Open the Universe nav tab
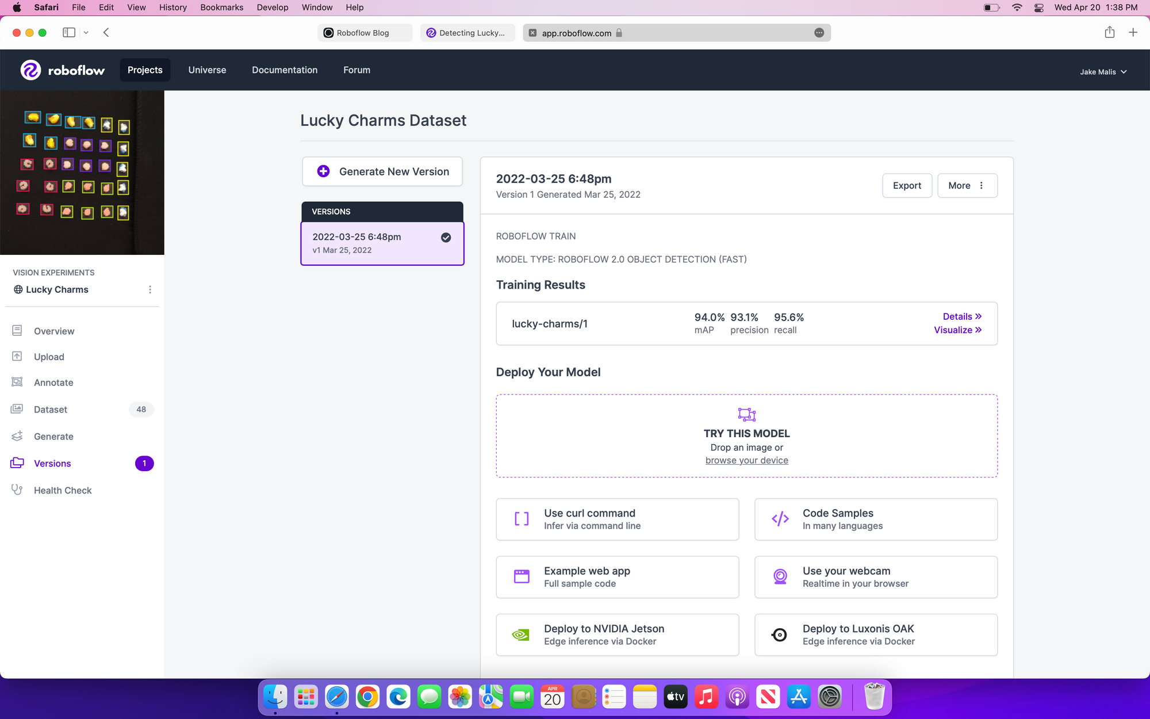Viewport: 1150px width, 719px height. [207, 70]
